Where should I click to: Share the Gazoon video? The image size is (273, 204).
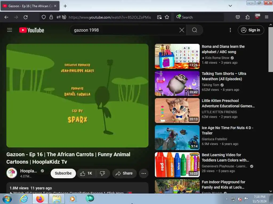[124, 173]
